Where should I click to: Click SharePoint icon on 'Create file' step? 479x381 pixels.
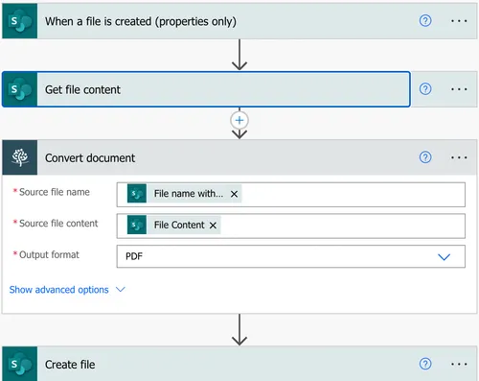click(20, 364)
